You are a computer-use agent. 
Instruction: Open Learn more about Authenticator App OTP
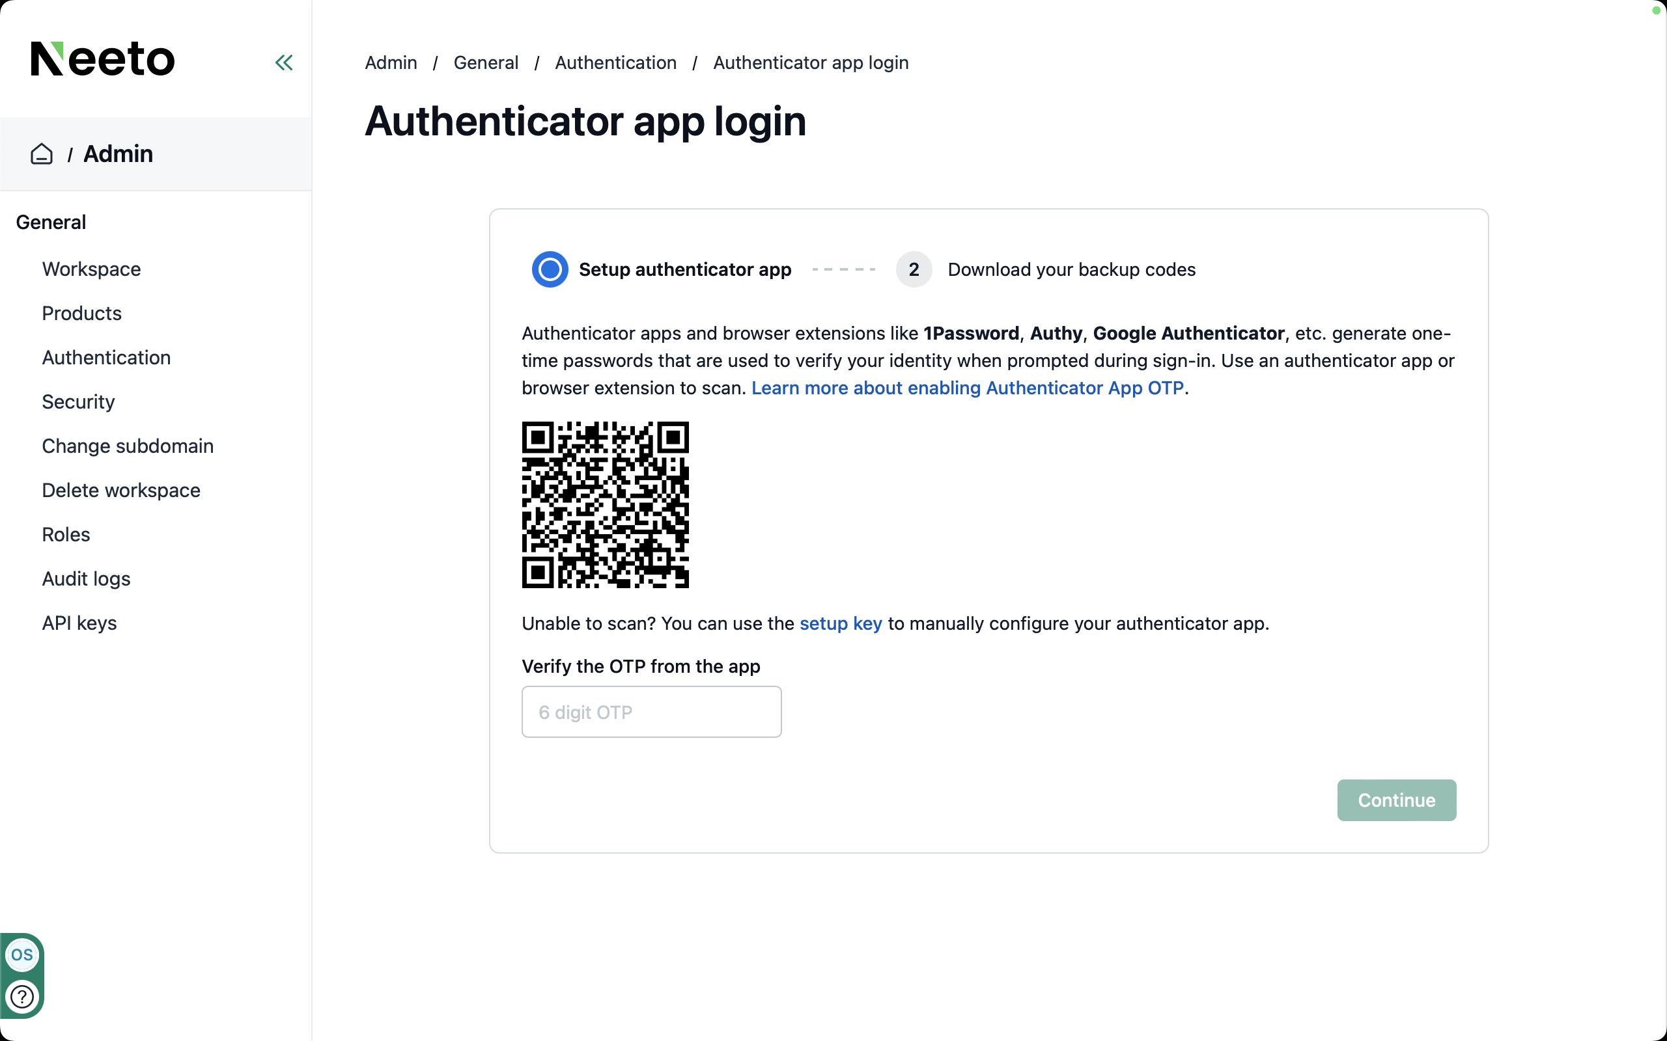(967, 388)
